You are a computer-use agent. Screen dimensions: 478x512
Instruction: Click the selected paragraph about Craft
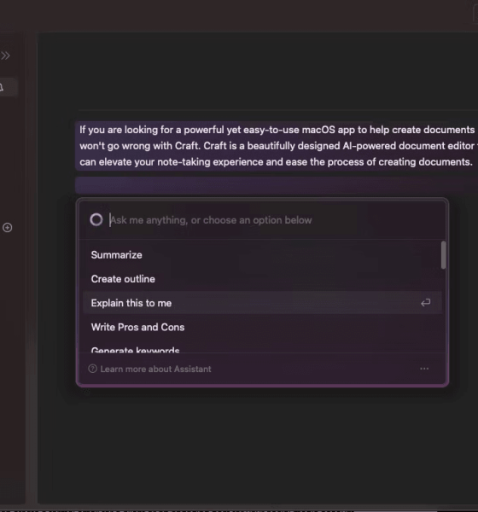(x=277, y=146)
